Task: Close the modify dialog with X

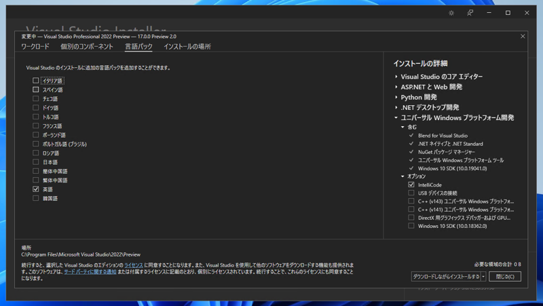Action: pyautogui.click(x=523, y=37)
